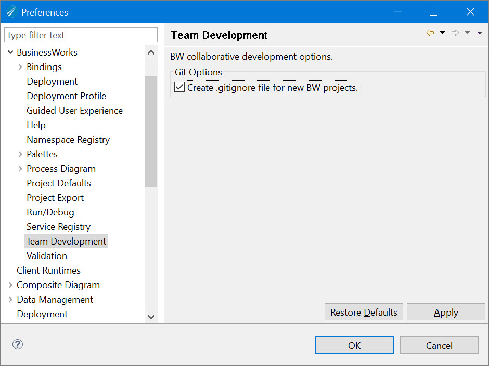Open the view menu triangle icon
Image resolution: width=489 pixels, height=366 pixels.
[x=480, y=33]
